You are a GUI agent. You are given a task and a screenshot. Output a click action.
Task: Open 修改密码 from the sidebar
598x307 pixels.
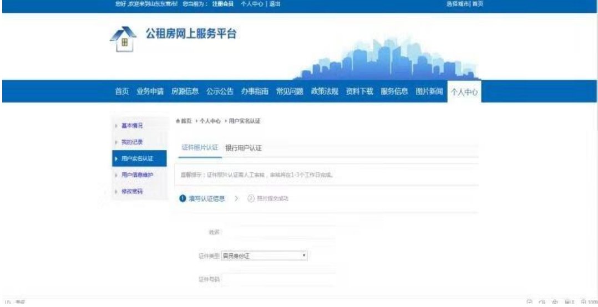(x=132, y=191)
